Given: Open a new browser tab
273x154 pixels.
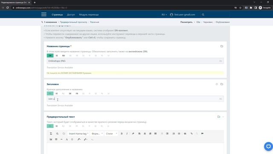Looking at the screenshot, I should pyautogui.click(x=35, y=3).
